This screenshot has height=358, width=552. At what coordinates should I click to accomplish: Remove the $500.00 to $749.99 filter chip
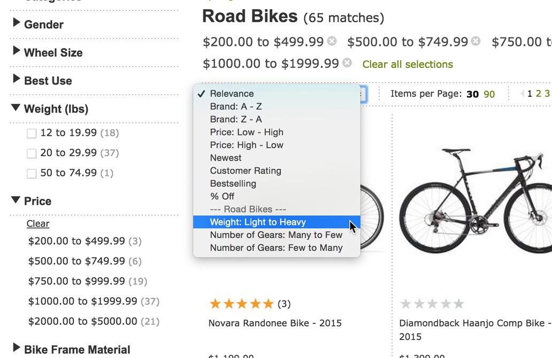tap(476, 41)
